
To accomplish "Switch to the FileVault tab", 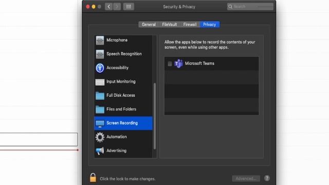I will pyautogui.click(x=170, y=25).
